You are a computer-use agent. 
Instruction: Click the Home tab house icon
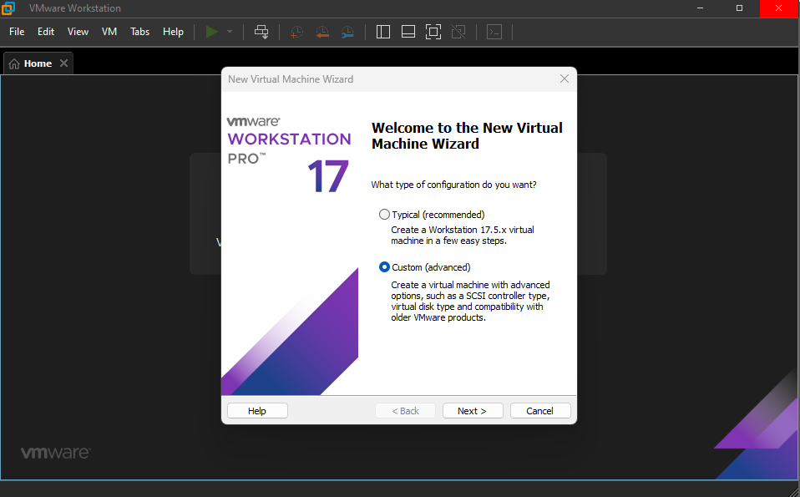coord(14,63)
